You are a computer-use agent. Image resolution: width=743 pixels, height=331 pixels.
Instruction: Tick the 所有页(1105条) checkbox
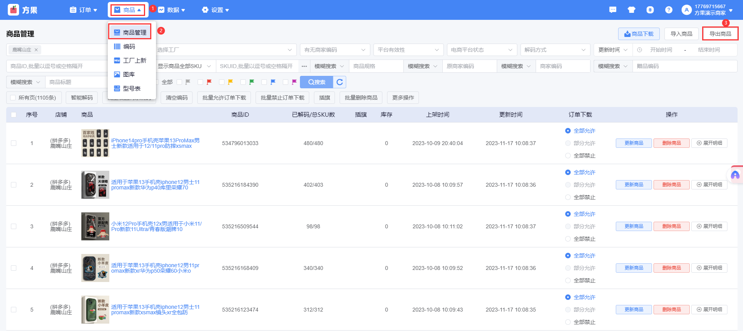pyautogui.click(x=13, y=98)
